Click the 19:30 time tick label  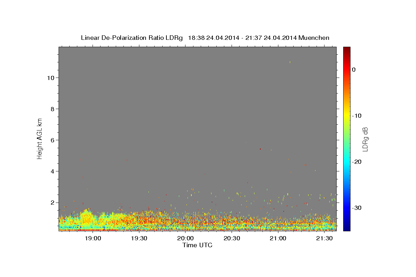139,239
